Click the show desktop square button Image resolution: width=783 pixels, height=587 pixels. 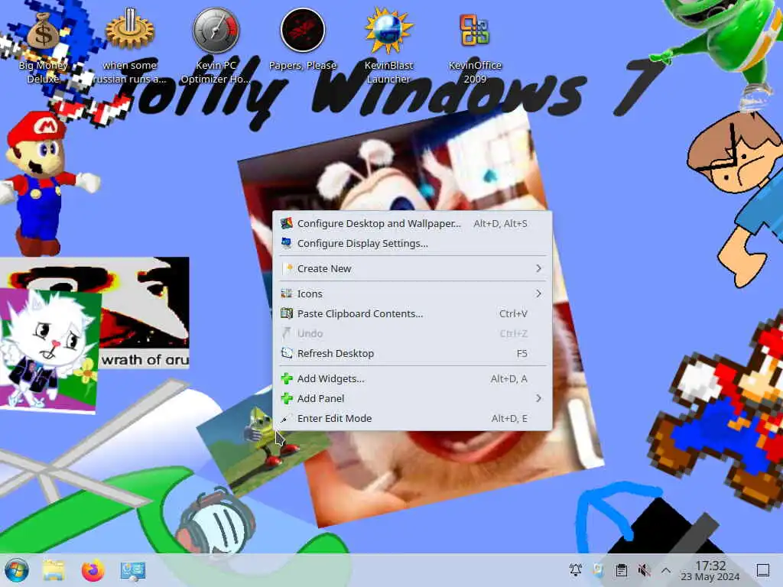(x=763, y=570)
